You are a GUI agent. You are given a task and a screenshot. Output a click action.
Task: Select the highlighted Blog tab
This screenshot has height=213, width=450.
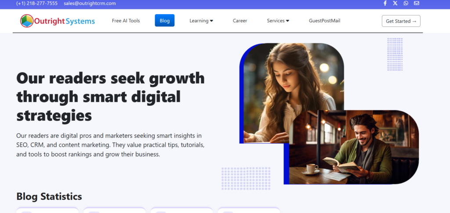(164, 21)
